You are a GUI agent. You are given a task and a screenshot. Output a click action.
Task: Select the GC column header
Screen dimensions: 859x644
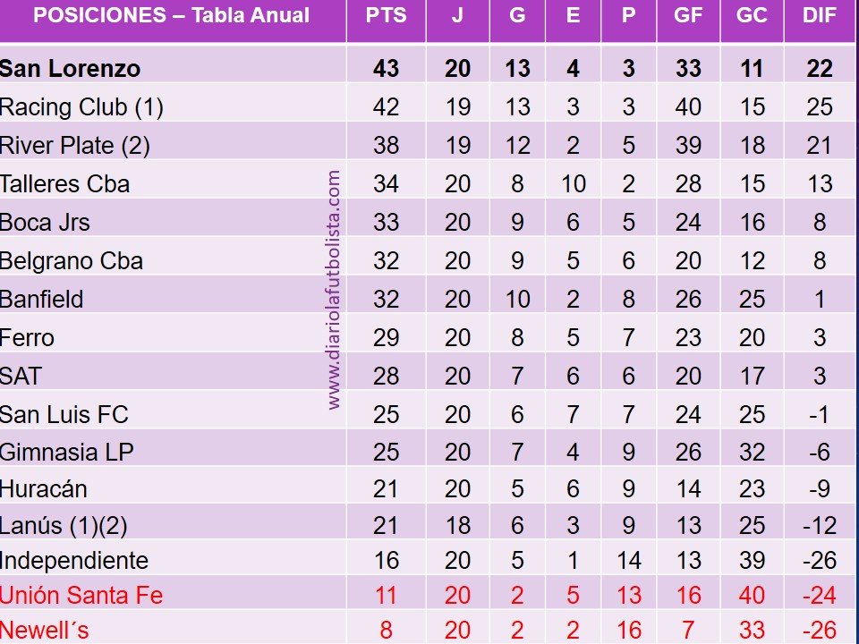click(752, 15)
